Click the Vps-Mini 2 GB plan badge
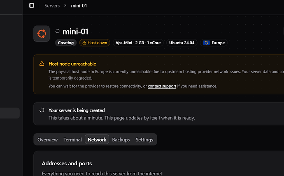 tap(138, 43)
